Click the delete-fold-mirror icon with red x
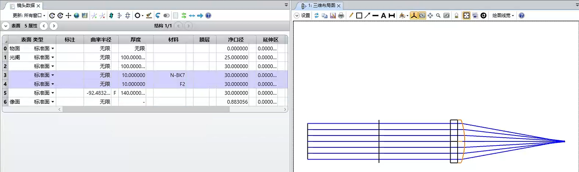The image size is (579, 172). pos(102,16)
